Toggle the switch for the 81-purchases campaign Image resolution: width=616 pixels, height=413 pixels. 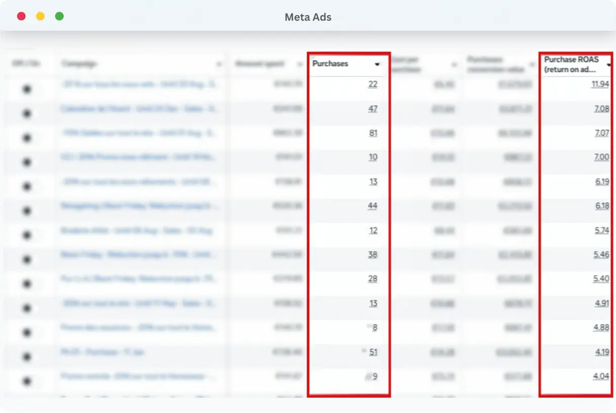(27, 138)
